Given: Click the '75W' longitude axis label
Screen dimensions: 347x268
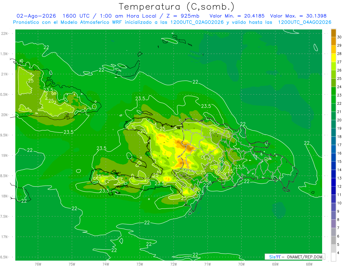Looking at the screenshot, I should 72,264.
